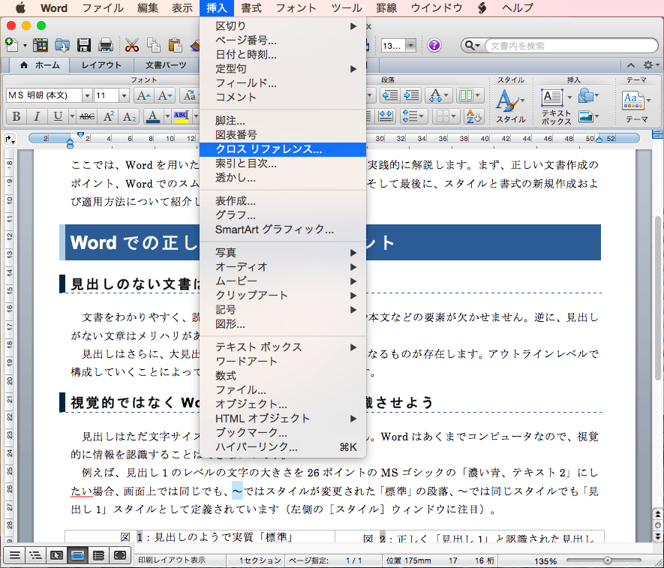This screenshot has height=568, width=664.
Task: Switch to Full Screen view in the status bar
Action: (x=120, y=555)
